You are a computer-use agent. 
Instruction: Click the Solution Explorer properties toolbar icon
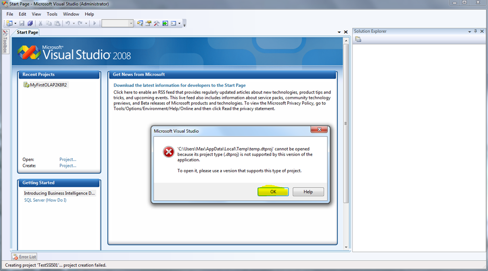[358, 39]
